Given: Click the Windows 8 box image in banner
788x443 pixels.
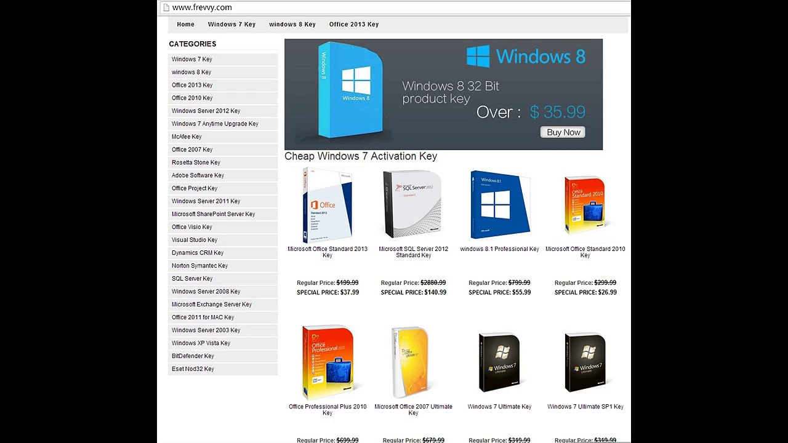Looking at the screenshot, I should [351, 90].
